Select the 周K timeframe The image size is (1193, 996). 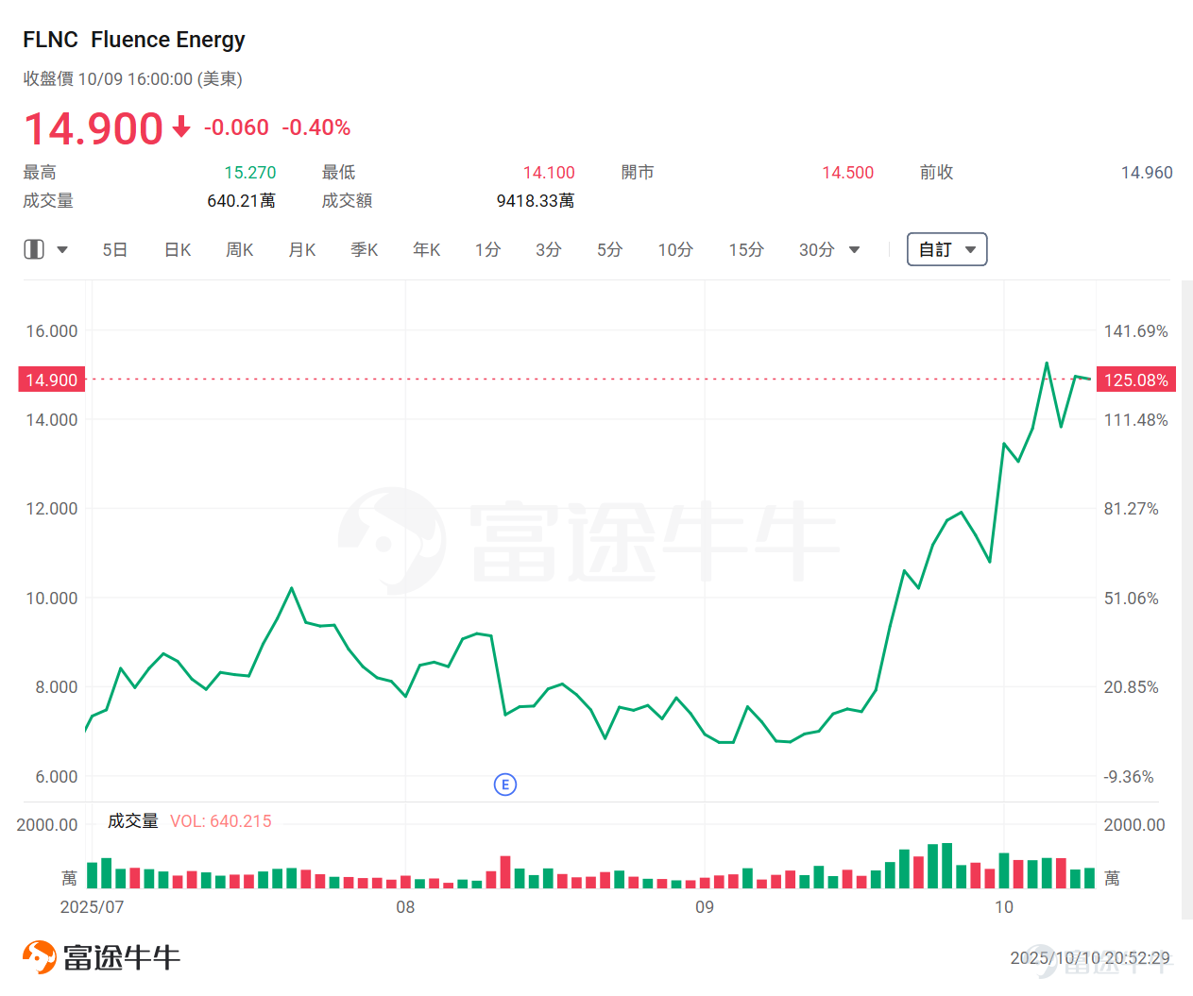(240, 249)
